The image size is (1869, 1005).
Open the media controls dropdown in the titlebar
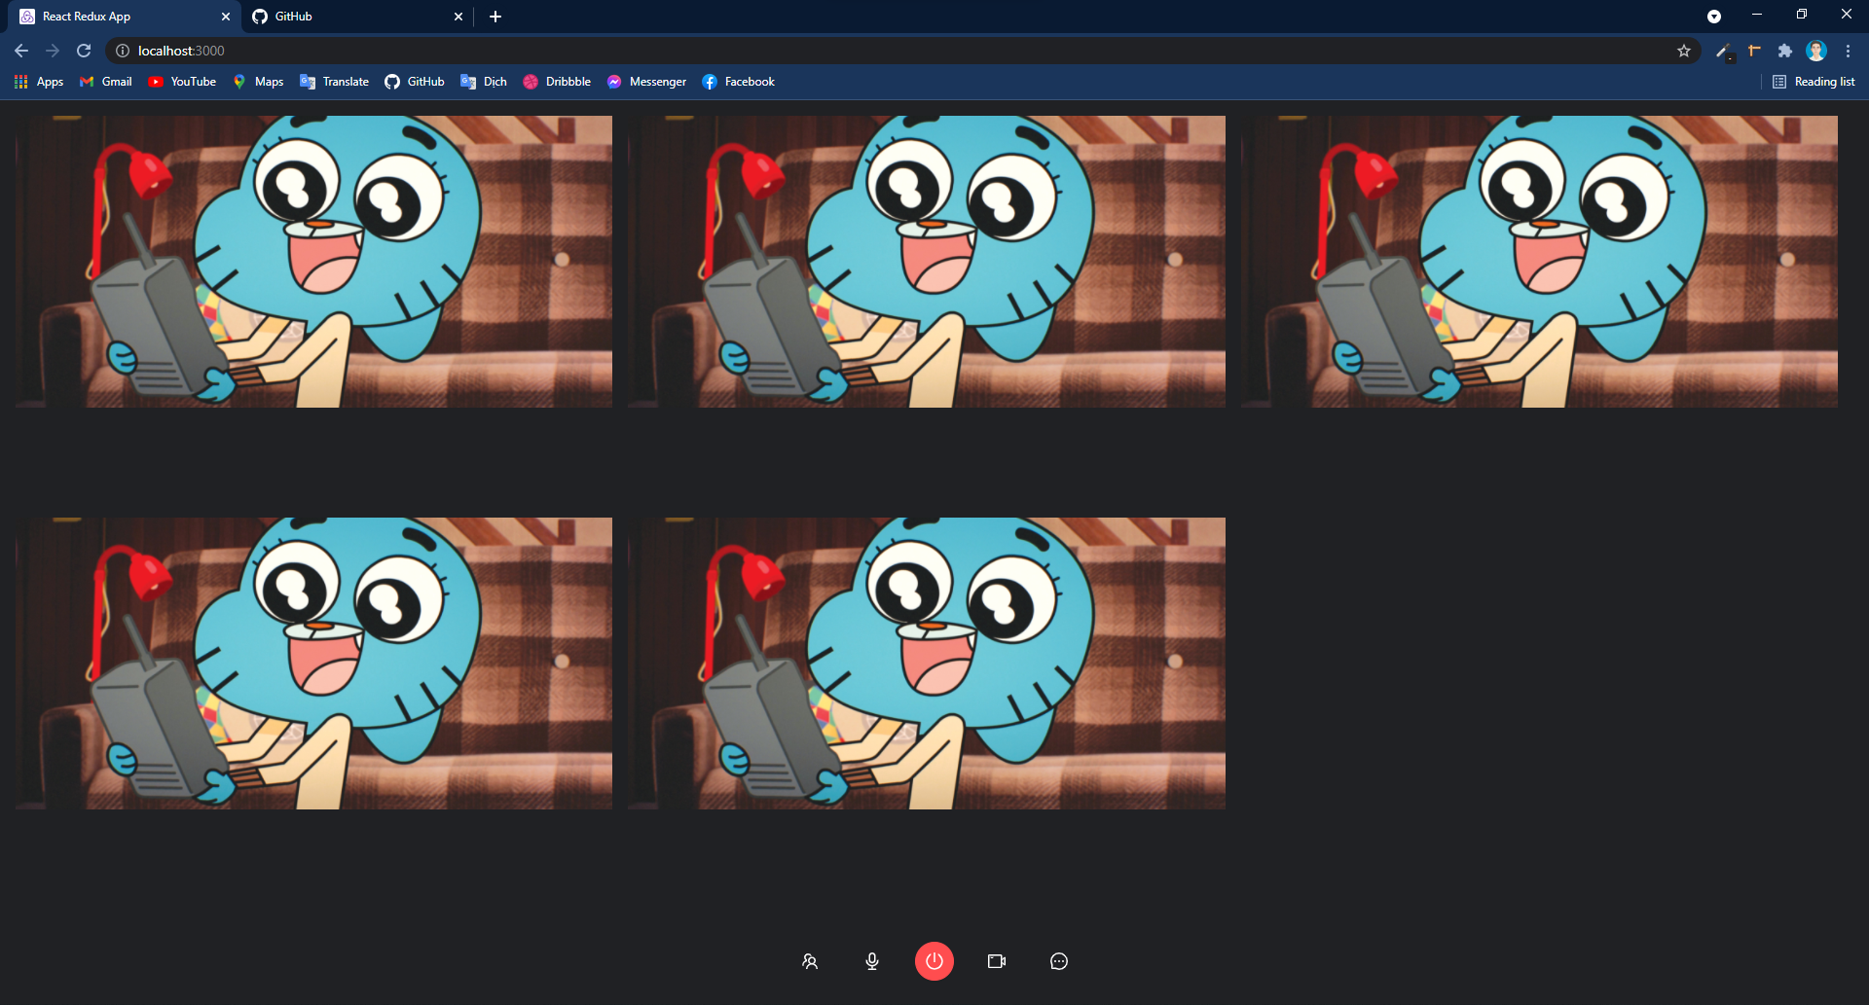(1714, 16)
